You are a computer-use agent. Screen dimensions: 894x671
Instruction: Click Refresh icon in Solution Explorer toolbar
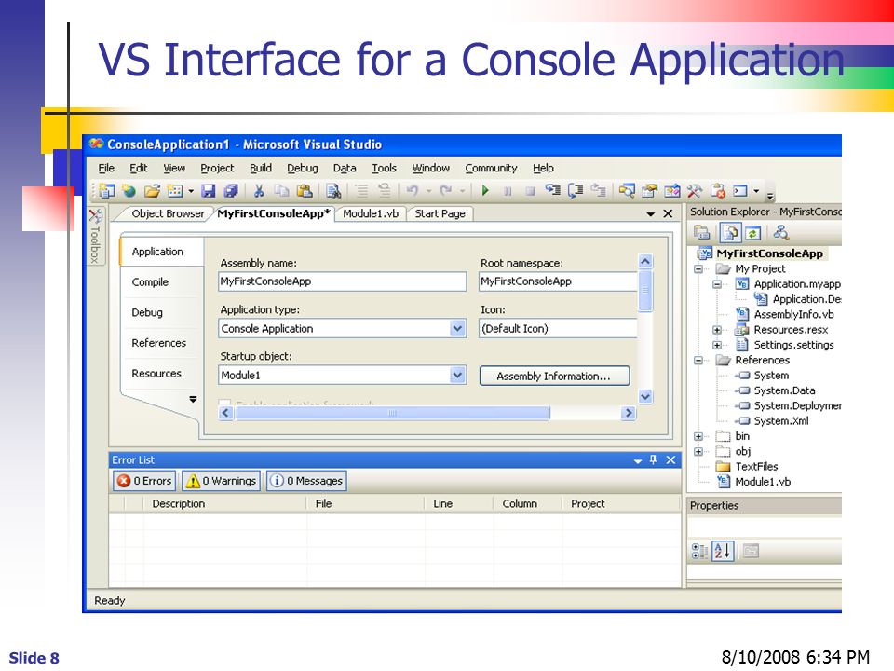753,233
